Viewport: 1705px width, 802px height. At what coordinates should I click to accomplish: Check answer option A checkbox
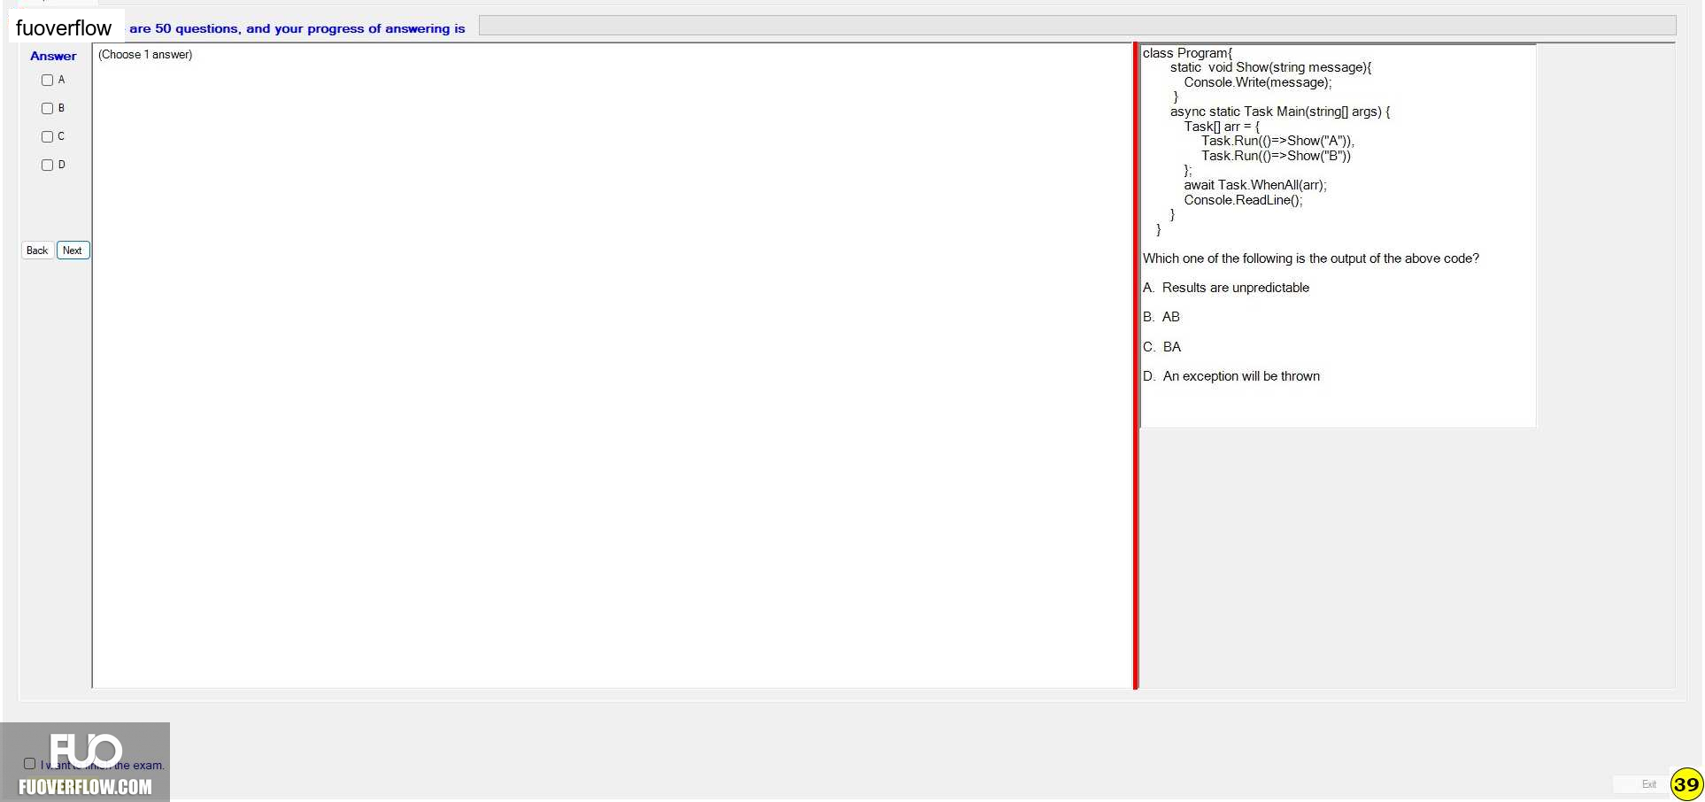pyautogui.click(x=48, y=81)
